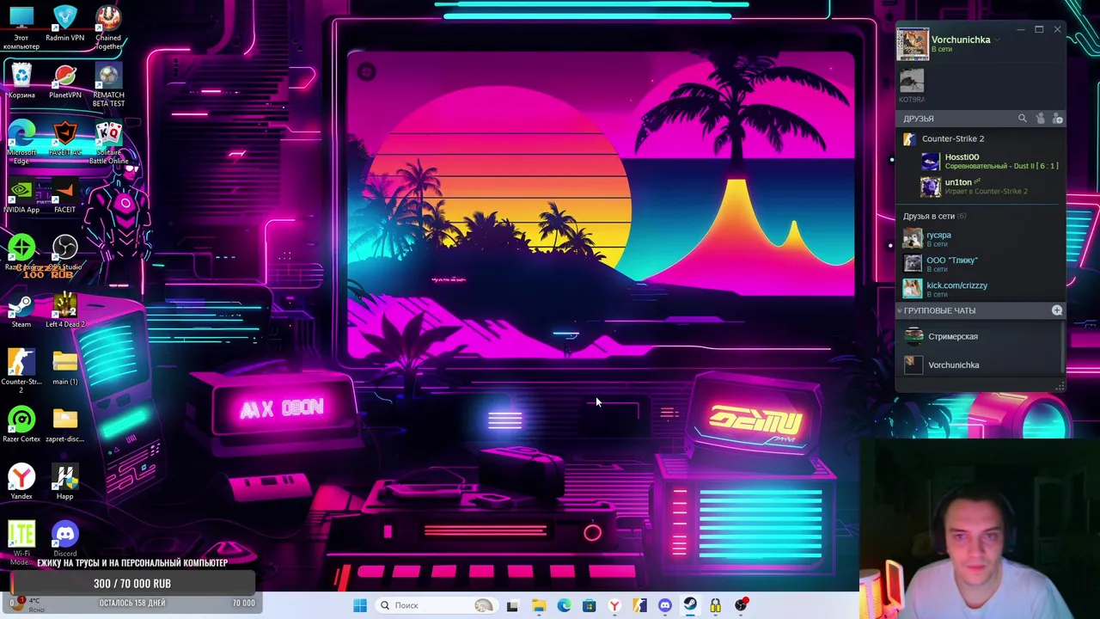Open chat with friend un1ton
Image resolution: width=1100 pixels, height=619 pixels.
click(x=989, y=186)
